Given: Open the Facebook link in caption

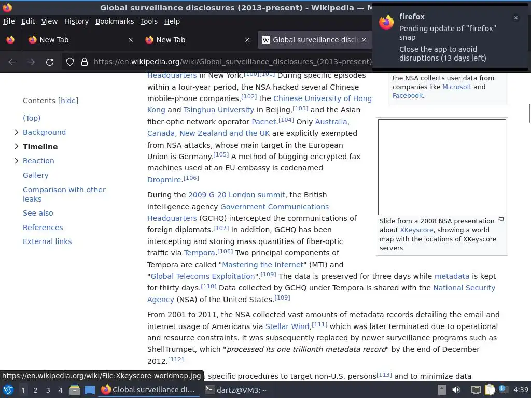Looking at the screenshot, I should [x=408, y=96].
